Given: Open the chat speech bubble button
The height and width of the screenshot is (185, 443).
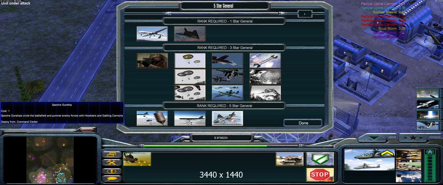Looking at the screenshot, I should click(x=112, y=179).
